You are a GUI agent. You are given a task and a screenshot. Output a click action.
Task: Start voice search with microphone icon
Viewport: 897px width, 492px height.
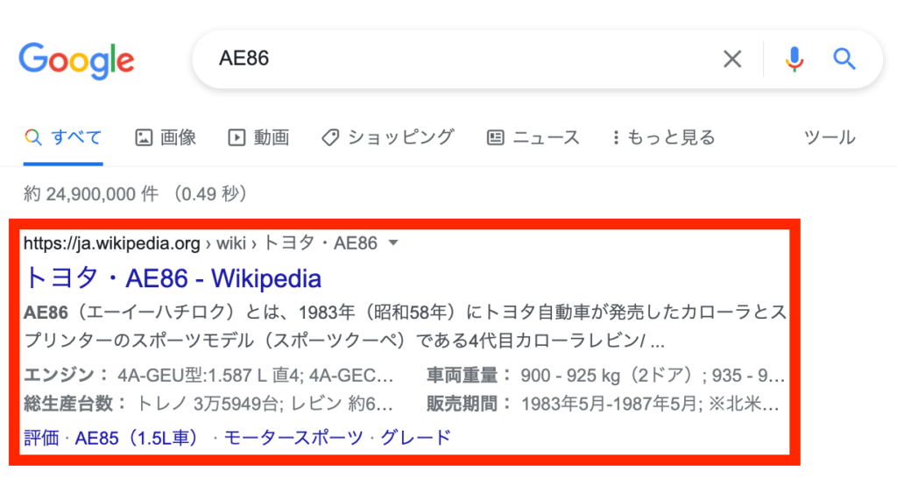(x=795, y=60)
